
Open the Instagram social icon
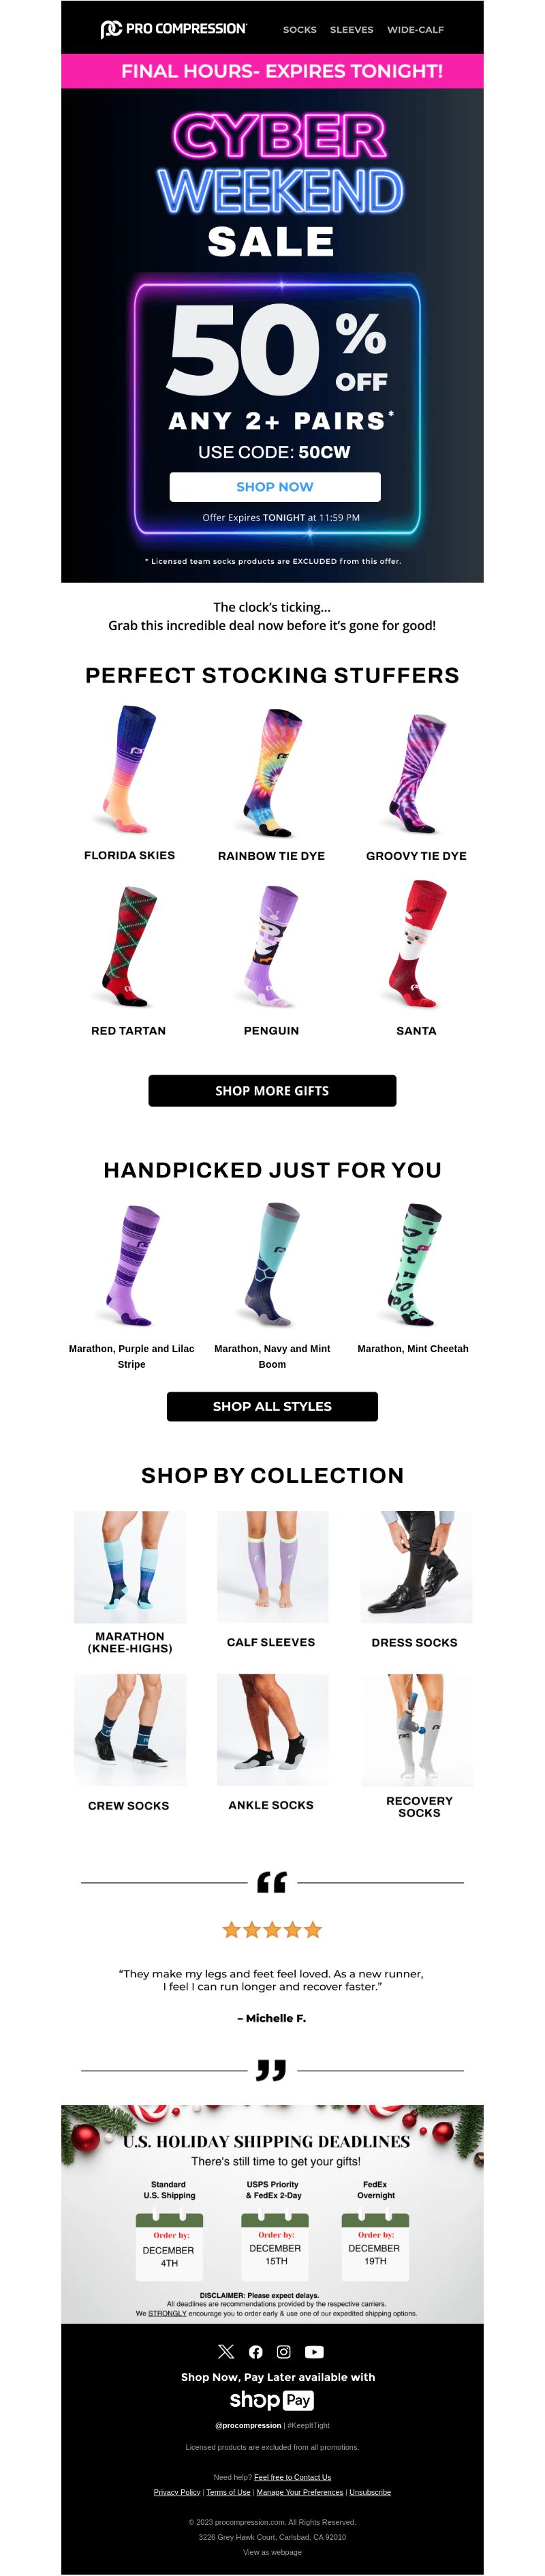pos(284,2352)
